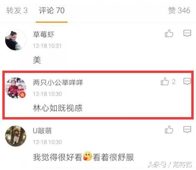Screen dimensions: 196x170
Task: Click the username 草莓虾
Action: [x=44, y=34]
